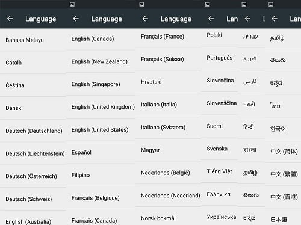Choose Tiếng Việt
This screenshot has height=225, width=301.
220,171
